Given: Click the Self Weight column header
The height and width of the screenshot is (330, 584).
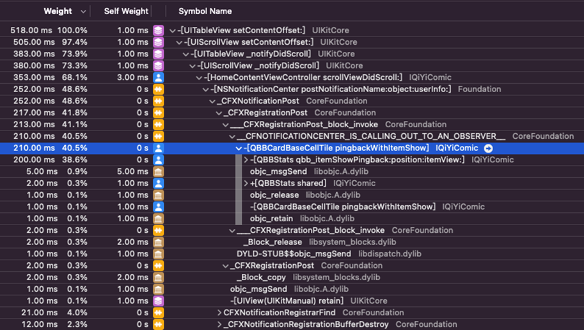Looking at the screenshot, I should [x=126, y=11].
